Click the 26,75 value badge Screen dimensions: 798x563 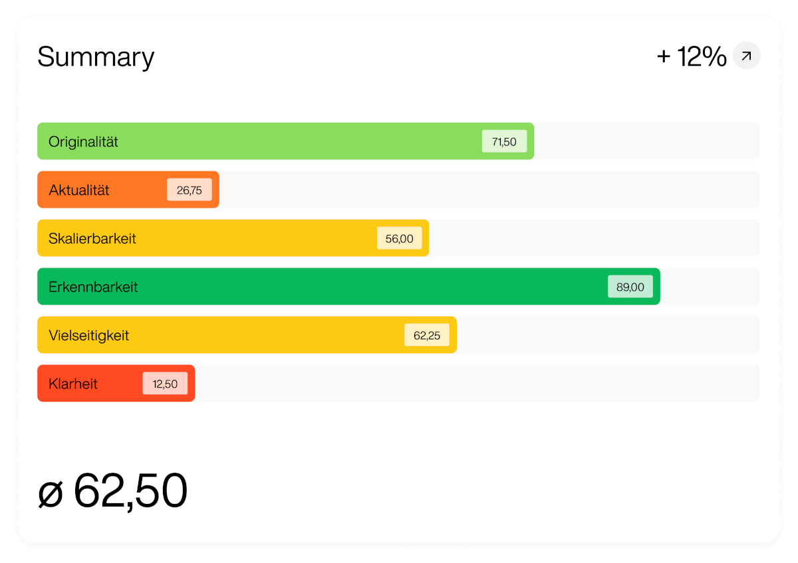[190, 190]
